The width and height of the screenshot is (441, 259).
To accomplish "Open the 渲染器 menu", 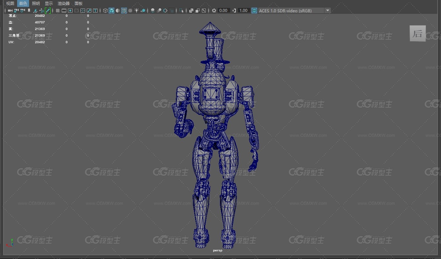I will pos(64,3).
